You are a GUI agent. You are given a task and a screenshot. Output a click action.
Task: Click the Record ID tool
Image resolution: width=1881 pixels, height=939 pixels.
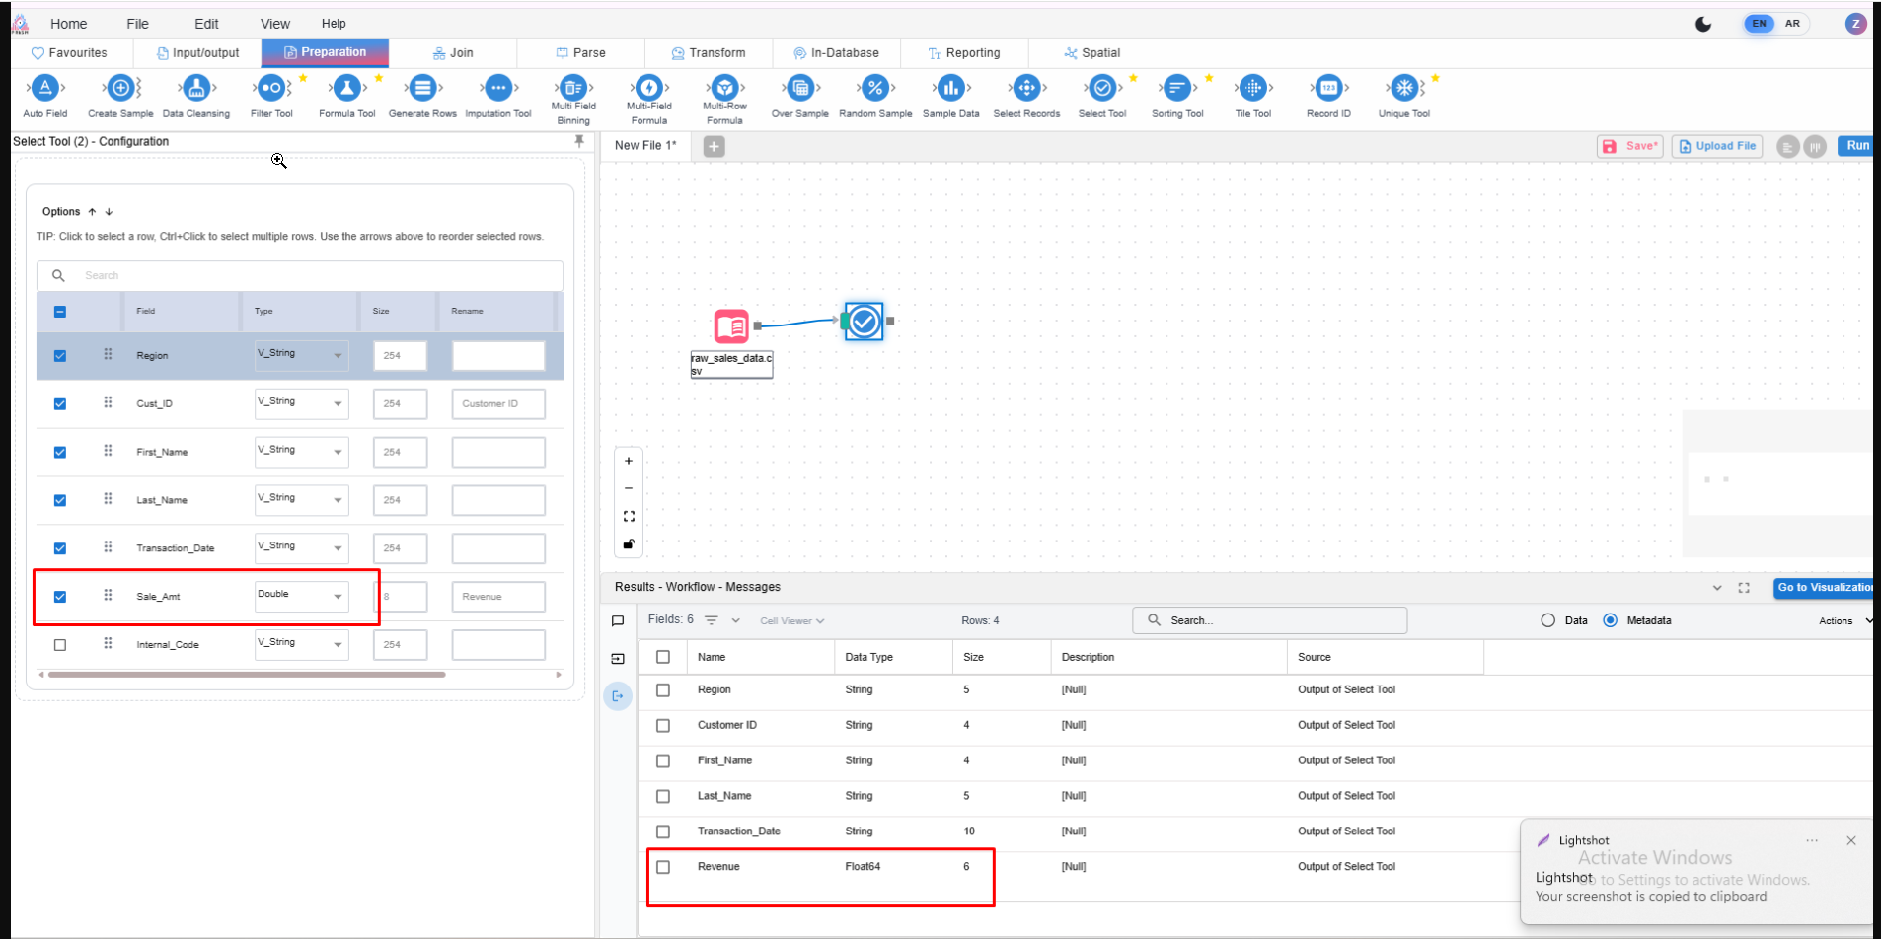pos(1328,89)
